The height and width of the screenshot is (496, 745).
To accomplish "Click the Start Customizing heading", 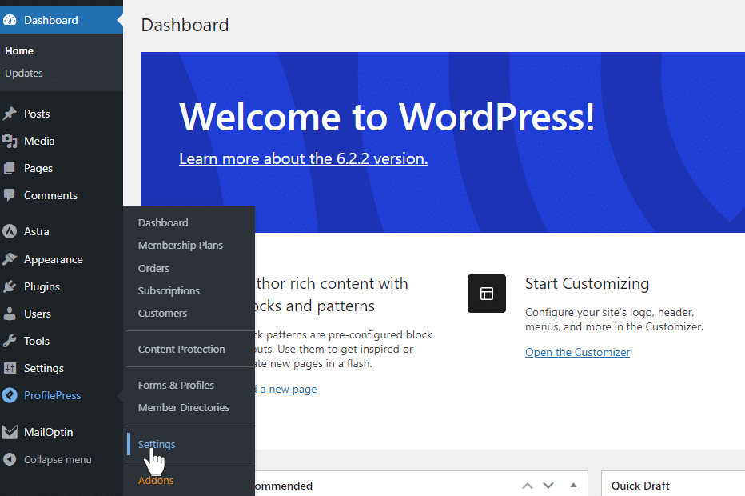I will point(587,283).
